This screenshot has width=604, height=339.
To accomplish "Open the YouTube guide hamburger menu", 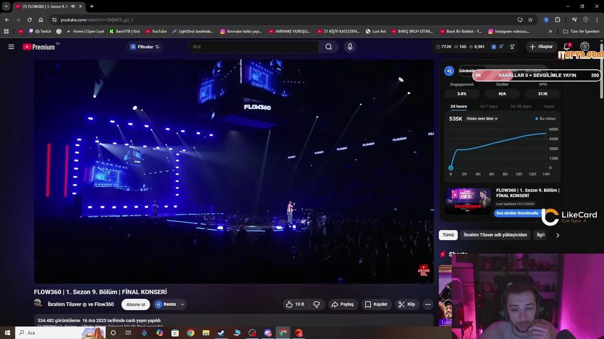I will (x=11, y=47).
